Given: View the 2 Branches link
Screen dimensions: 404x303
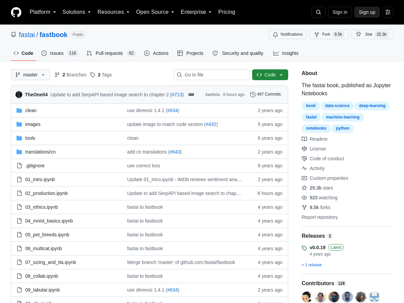Looking at the screenshot, I should tap(70, 75).
